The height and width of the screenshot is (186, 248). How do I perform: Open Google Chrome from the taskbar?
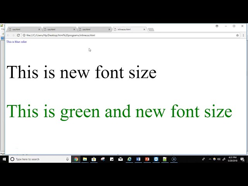pos(76,159)
